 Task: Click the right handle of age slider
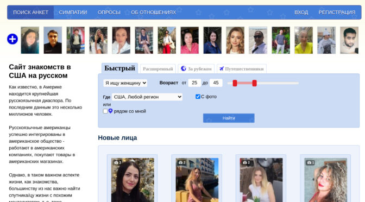click(254, 83)
